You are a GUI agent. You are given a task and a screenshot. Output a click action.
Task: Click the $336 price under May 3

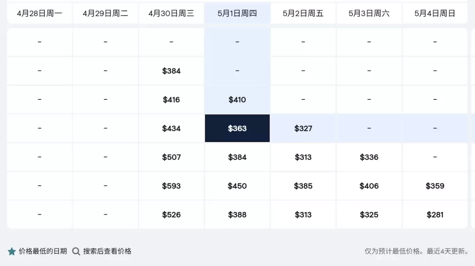click(369, 157)
